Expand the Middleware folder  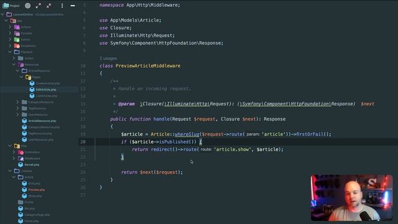click(14, 159)
